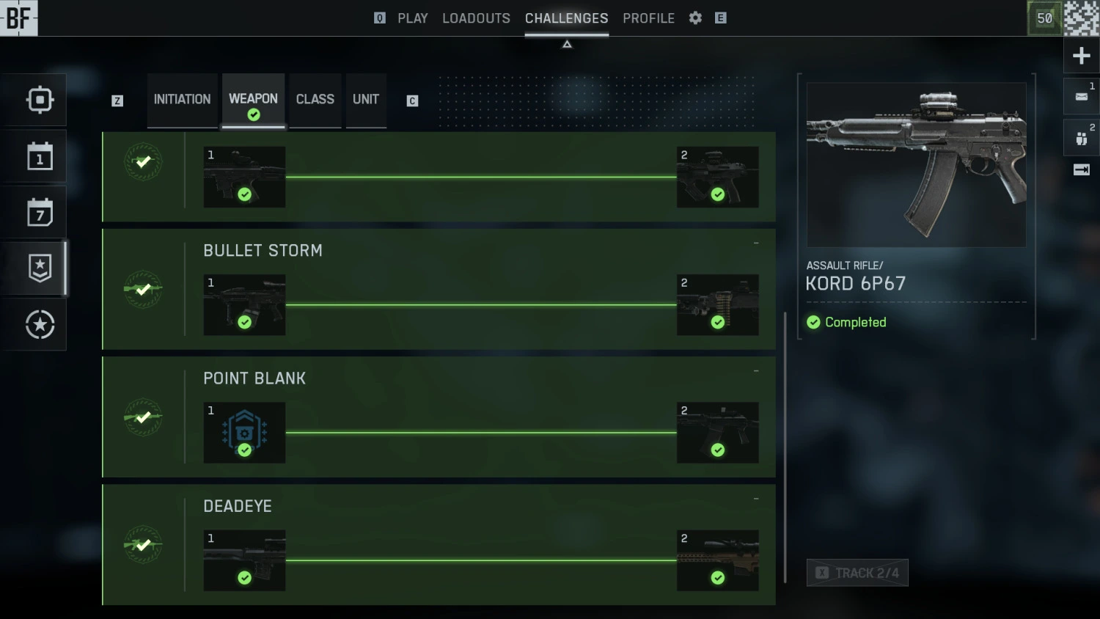The image size is (1100, 619).
Task: Open the circular star medal icon
Action: pyautogui.click(x=40, y=325)
